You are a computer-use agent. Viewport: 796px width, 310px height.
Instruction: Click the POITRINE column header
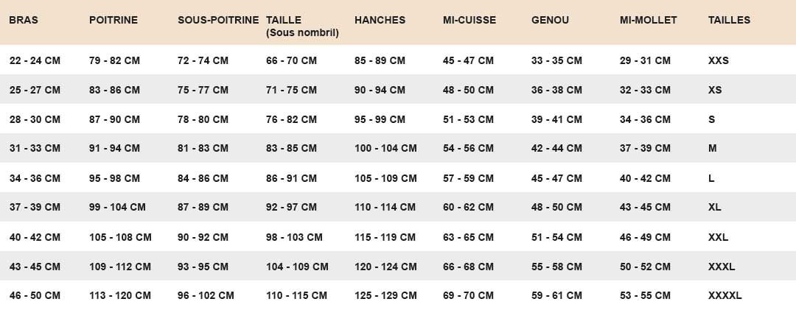[113, 21]
